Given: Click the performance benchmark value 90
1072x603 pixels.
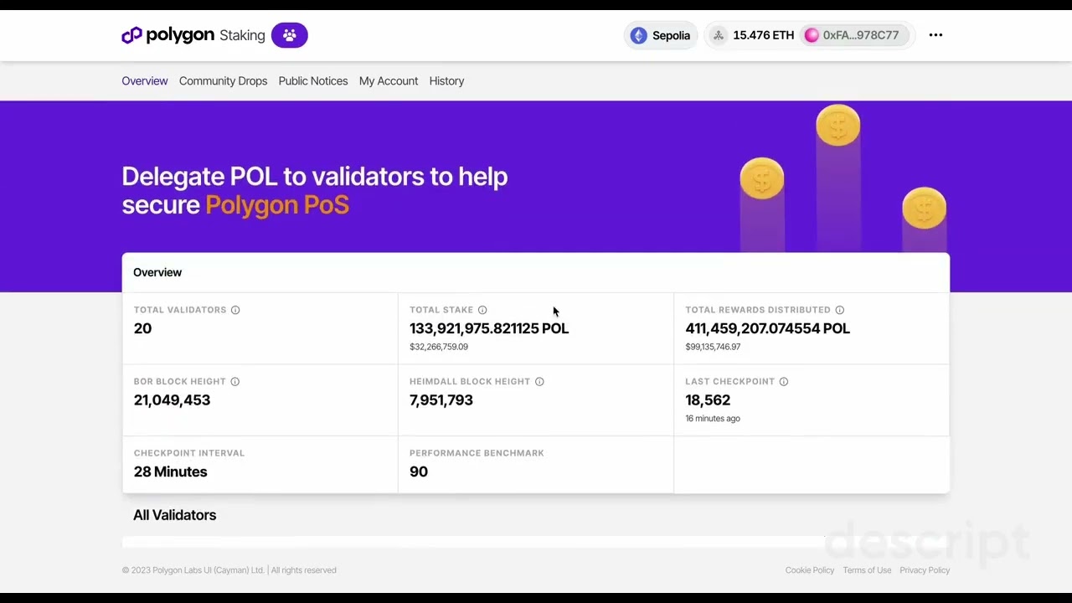Looking at the screenshot, I should coord(419,472).
